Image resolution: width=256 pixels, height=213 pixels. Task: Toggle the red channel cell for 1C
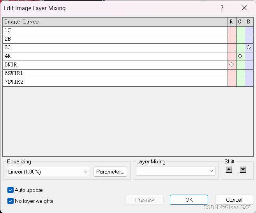232,30
